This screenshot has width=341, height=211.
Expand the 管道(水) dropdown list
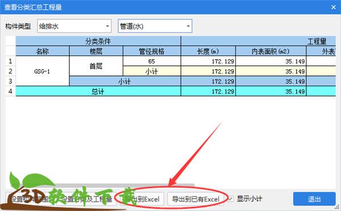155,26
